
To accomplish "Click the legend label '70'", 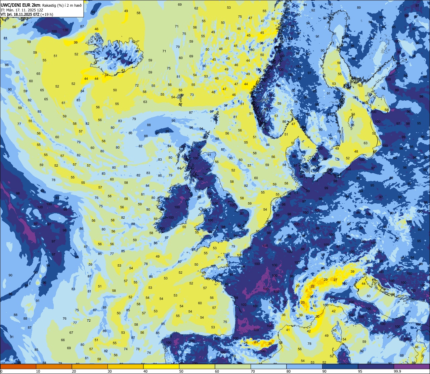I will click(x=253, y=371).
